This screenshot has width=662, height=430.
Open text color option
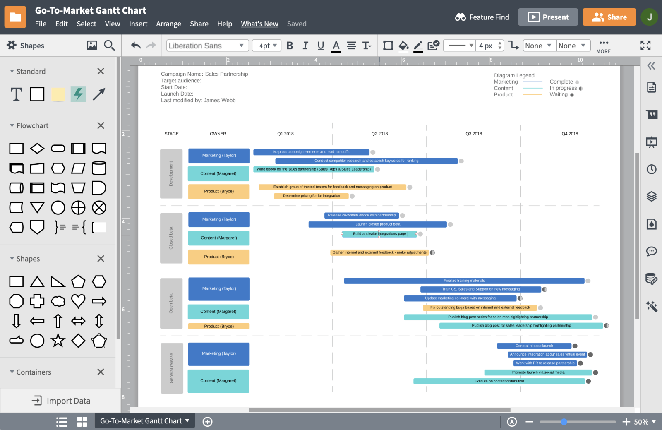(336, 46)
